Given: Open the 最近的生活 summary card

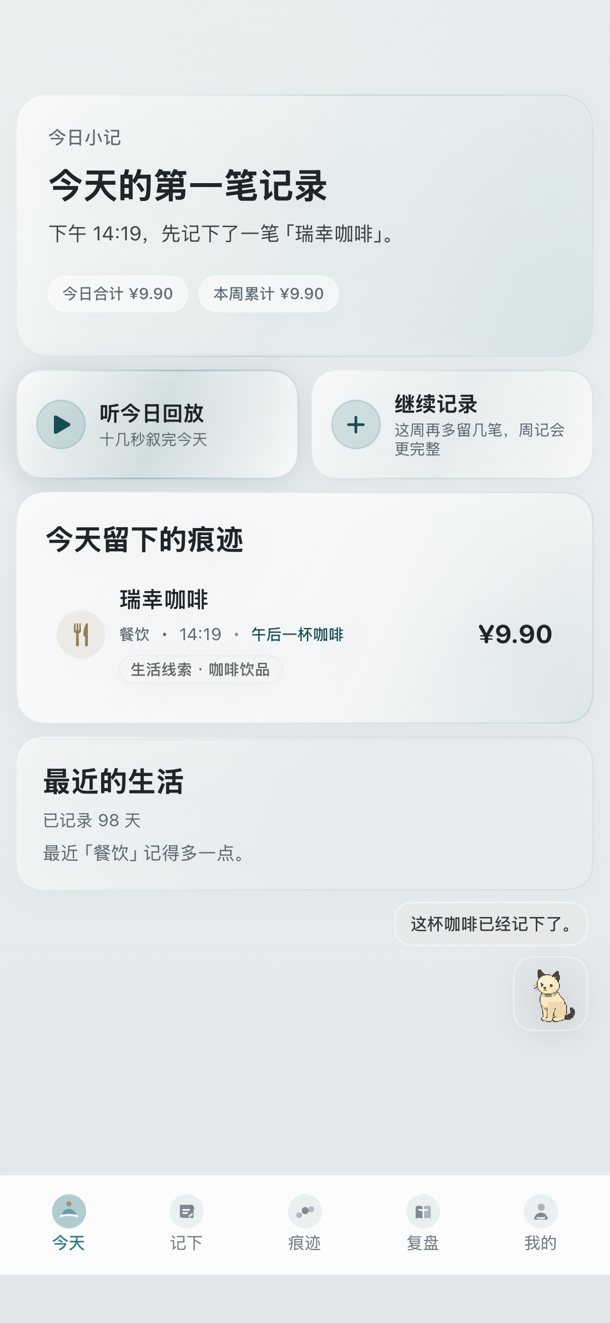Looking at the screenshot, I should (305, 813).
